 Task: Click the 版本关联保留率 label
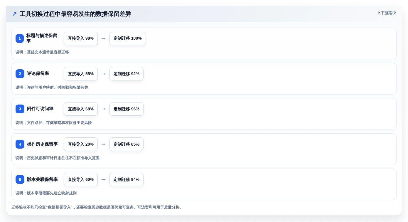(x=42, y=179)
